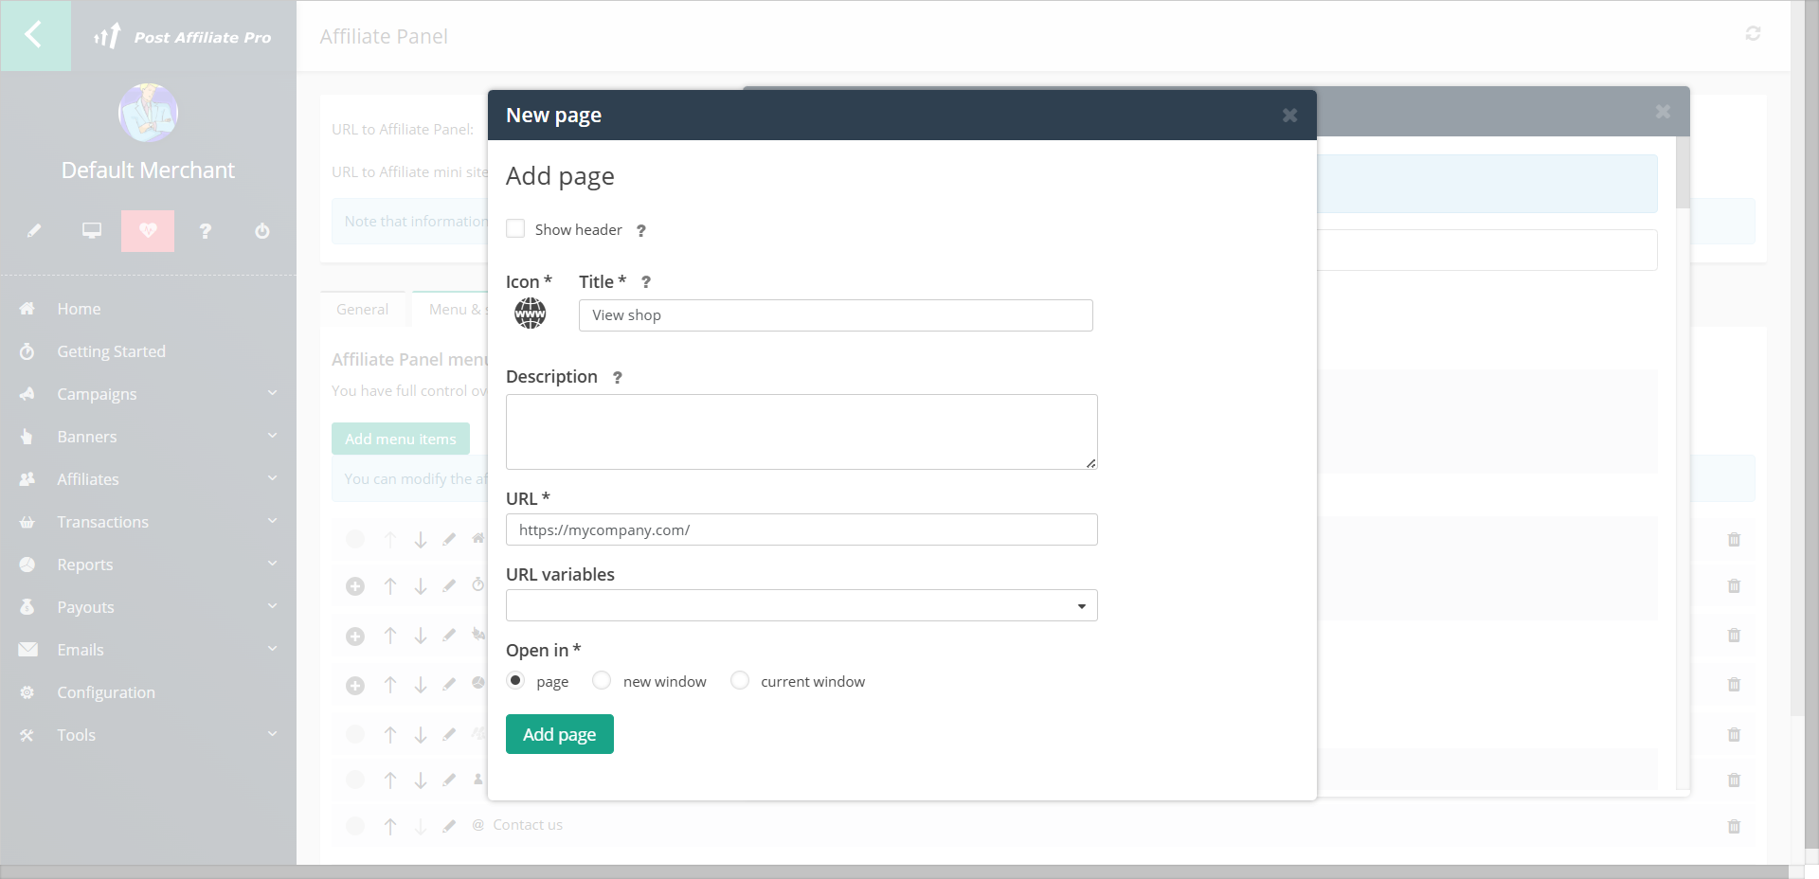Click the back arrow in top-left corner
This screenshot has width=1819, height=879.
[35, 36]
